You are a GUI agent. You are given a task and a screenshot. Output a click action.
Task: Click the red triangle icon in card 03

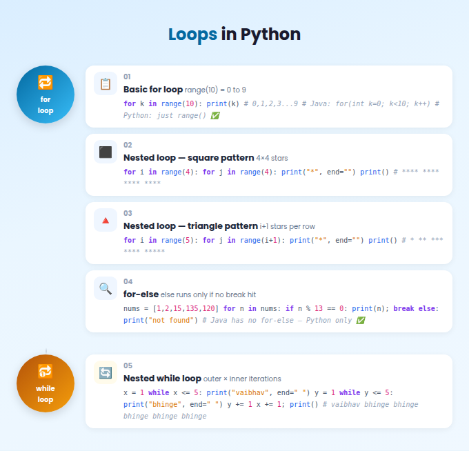click(x=106, y=221)
